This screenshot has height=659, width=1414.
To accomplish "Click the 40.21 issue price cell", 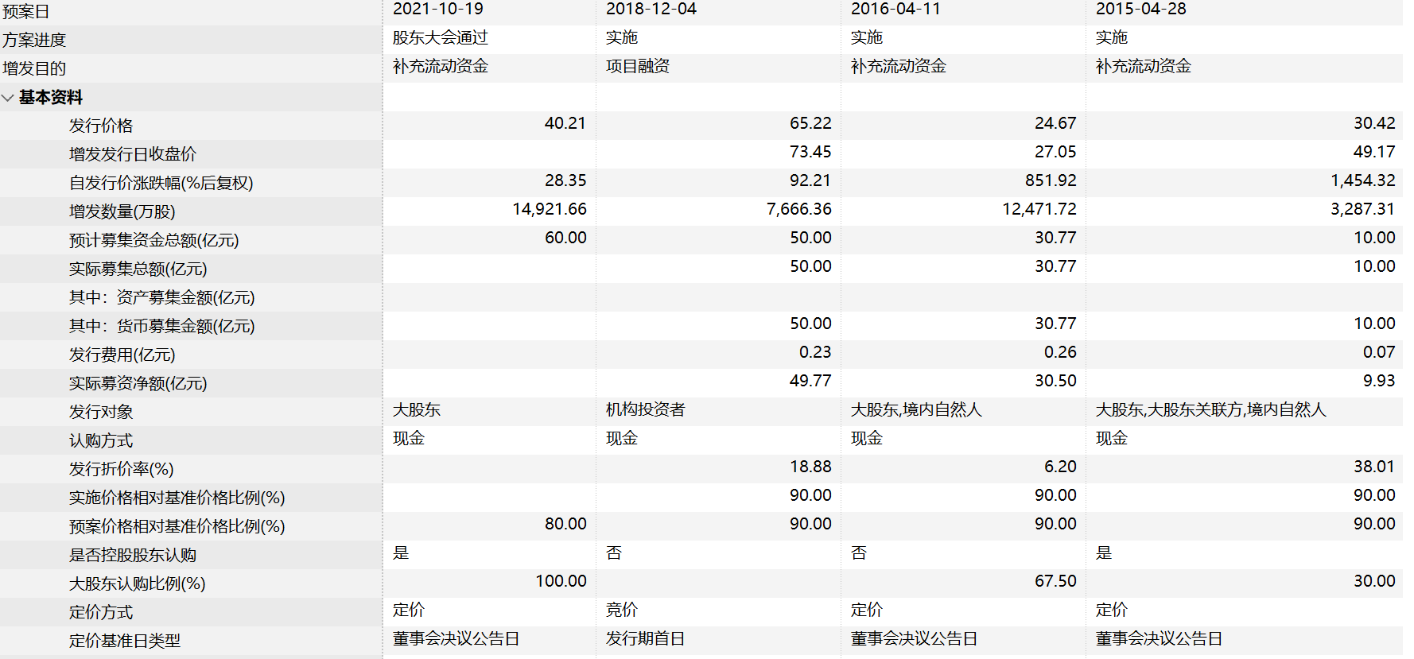I will coord(565,123).
